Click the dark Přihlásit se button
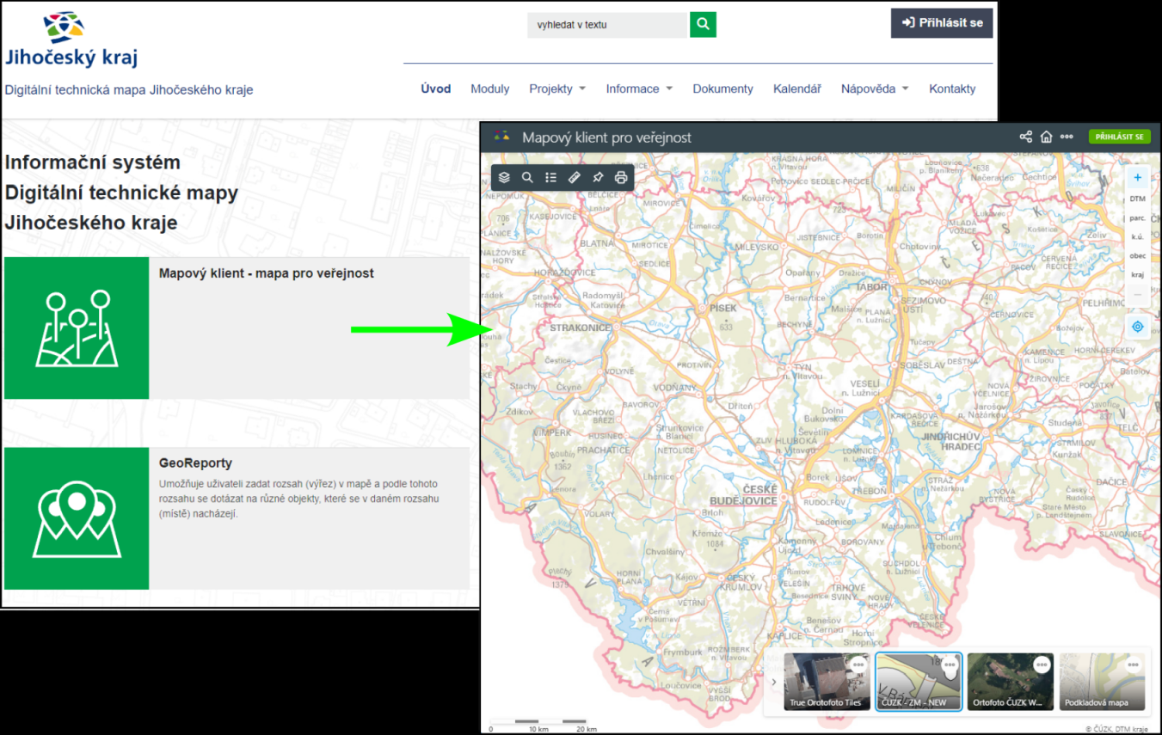This screenshot has width=1162, height=735. (x=942, y=23)
